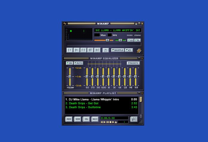
Task: Open the playlist SEL menu
Action: [x=86, y=119]
